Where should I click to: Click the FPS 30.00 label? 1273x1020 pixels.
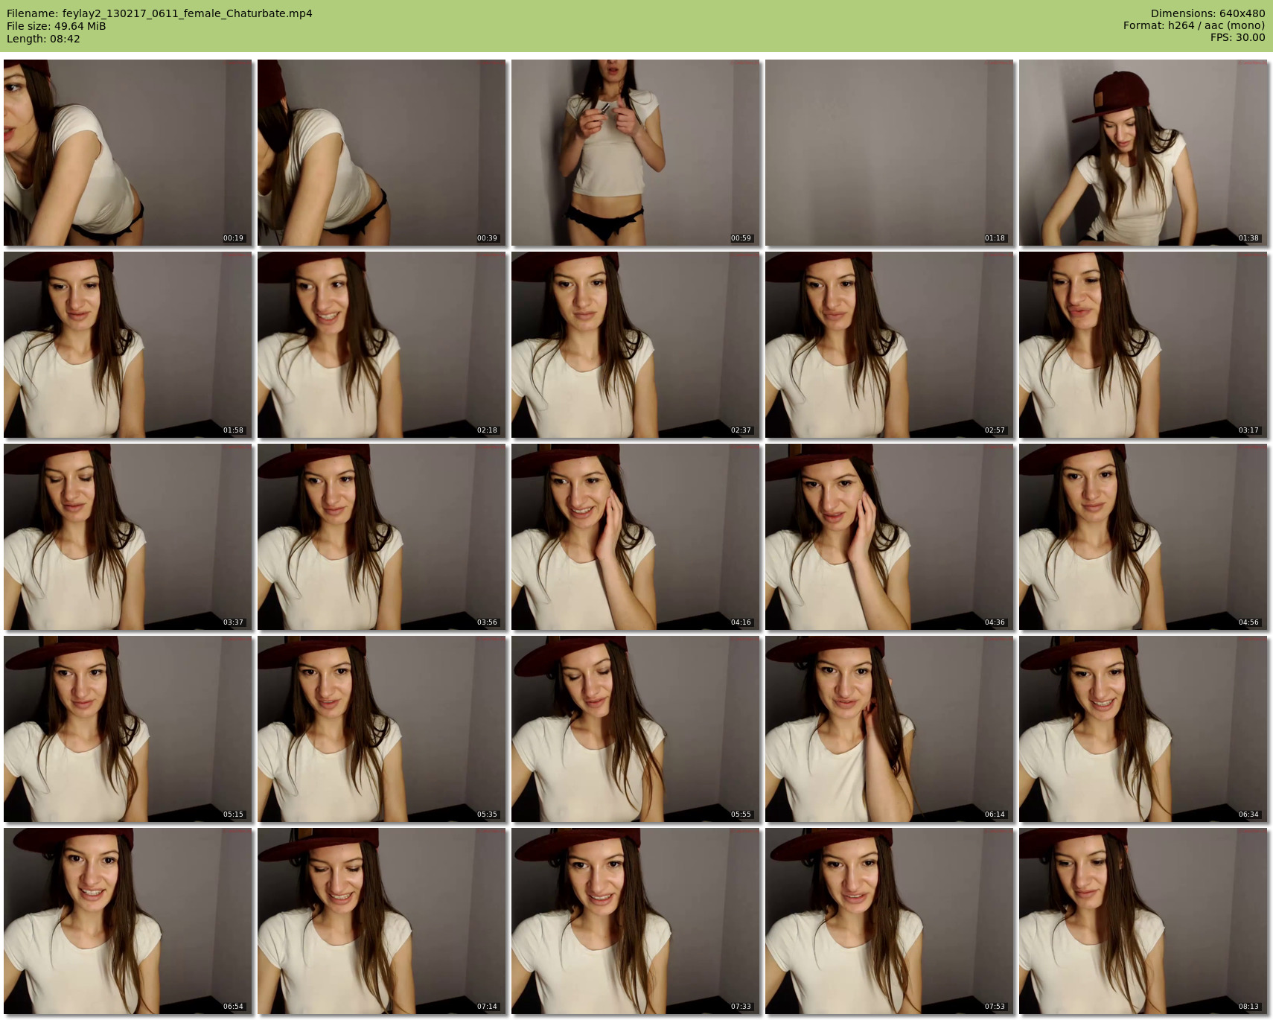click(1237, 37)
